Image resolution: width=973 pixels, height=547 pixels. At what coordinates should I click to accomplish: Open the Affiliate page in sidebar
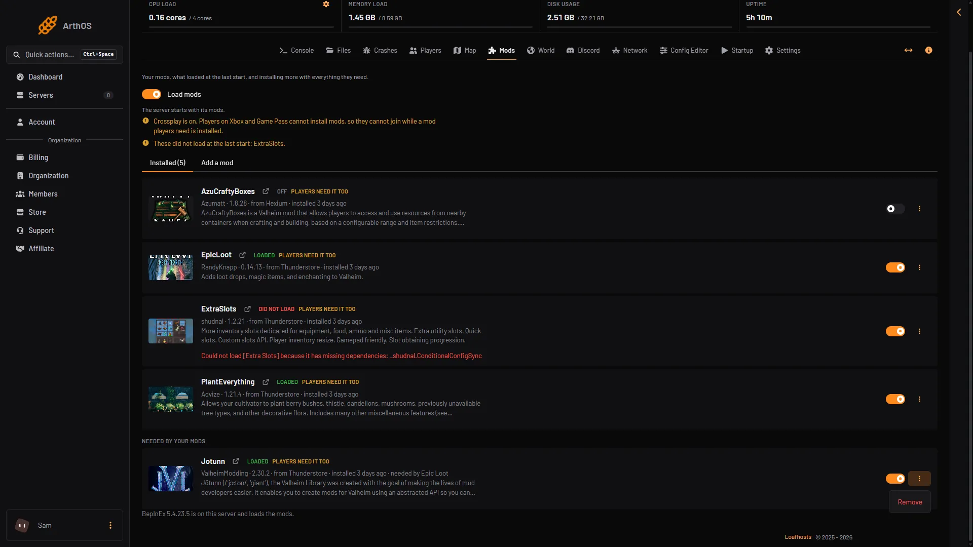[x=65, y=249]
